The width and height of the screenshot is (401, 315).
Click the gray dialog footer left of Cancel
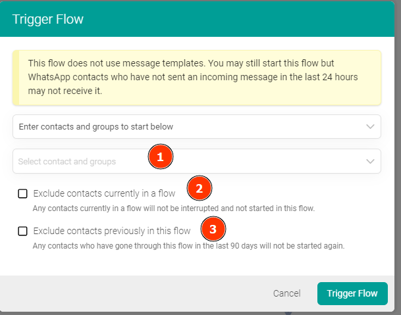132,293
